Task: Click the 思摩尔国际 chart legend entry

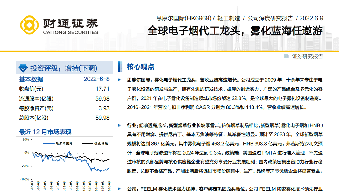Action: pos(58,144)
